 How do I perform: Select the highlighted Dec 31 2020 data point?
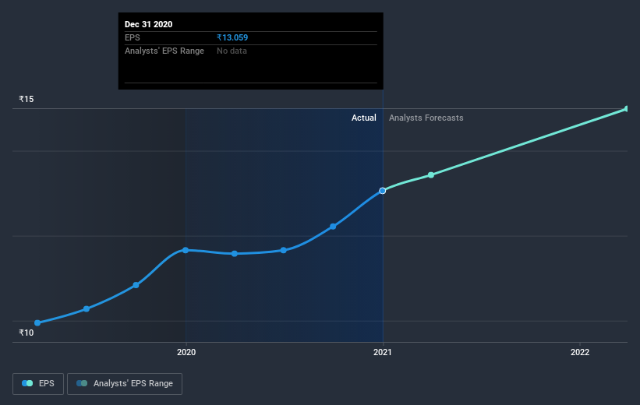point(383,191)
